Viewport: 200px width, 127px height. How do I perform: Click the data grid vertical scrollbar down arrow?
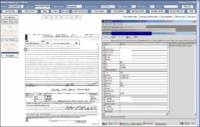[168, 112]
